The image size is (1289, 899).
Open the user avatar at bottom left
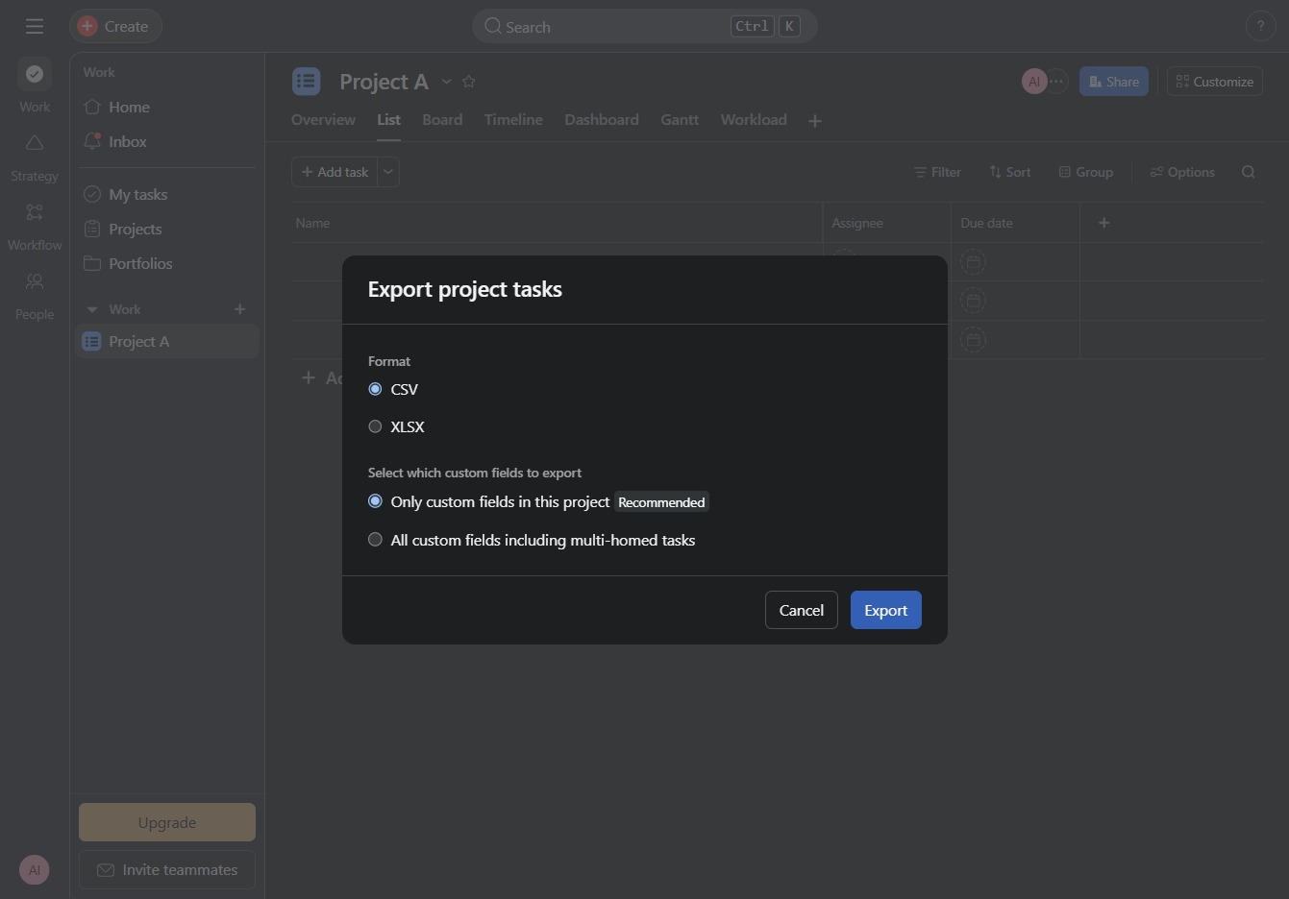click(x=34, y=870)
